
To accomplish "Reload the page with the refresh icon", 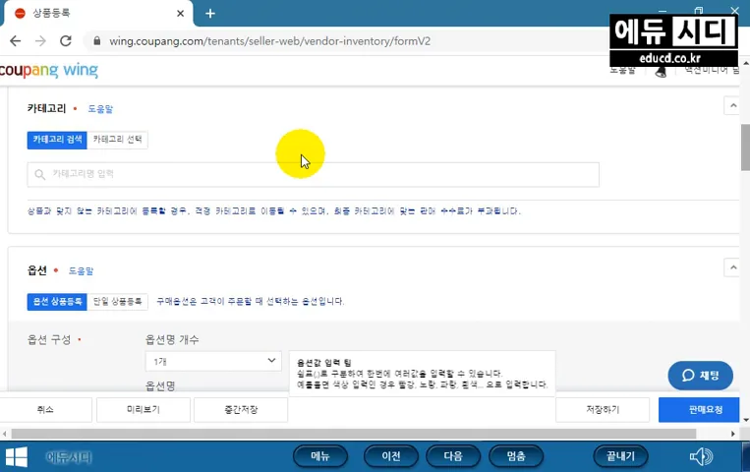I will (66, 41).
